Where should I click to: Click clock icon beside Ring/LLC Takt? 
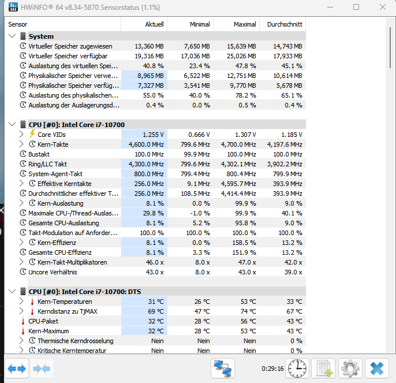coord(23,164)
